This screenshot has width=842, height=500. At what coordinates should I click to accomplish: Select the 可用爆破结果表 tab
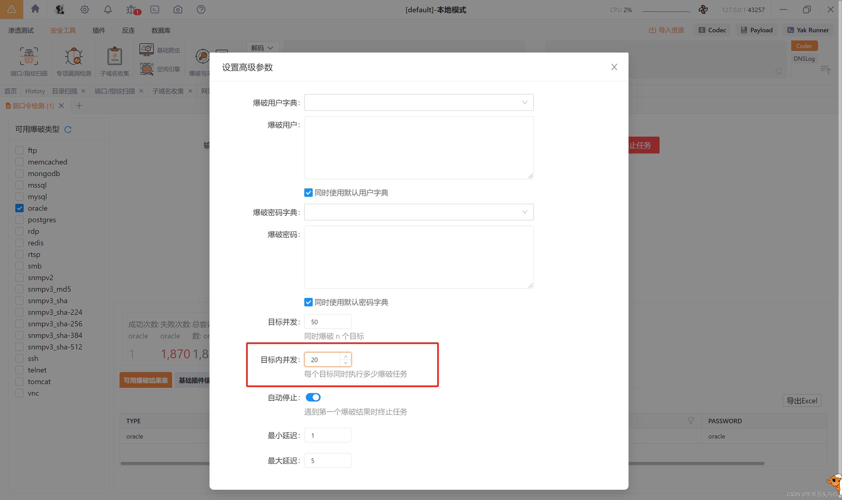146,380
